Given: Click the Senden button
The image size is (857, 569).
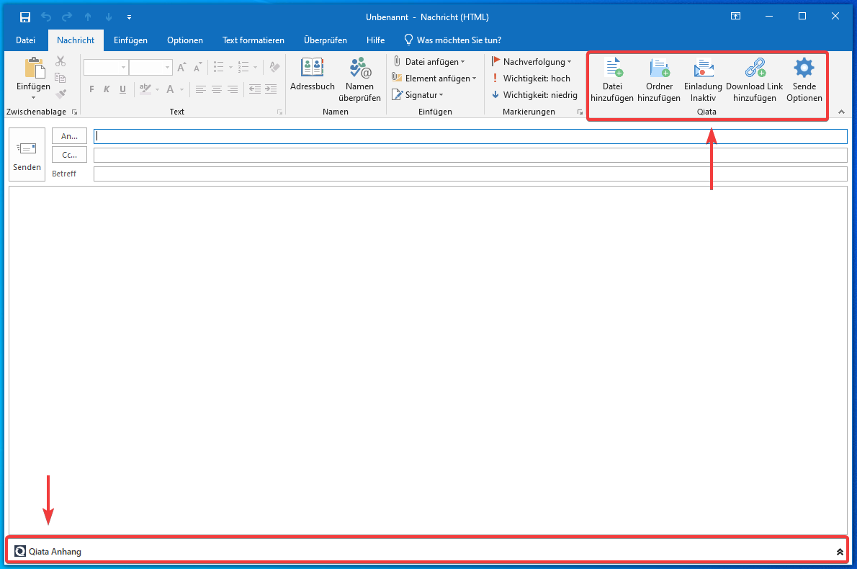Looking at the screenshot, I should (27, 153).
